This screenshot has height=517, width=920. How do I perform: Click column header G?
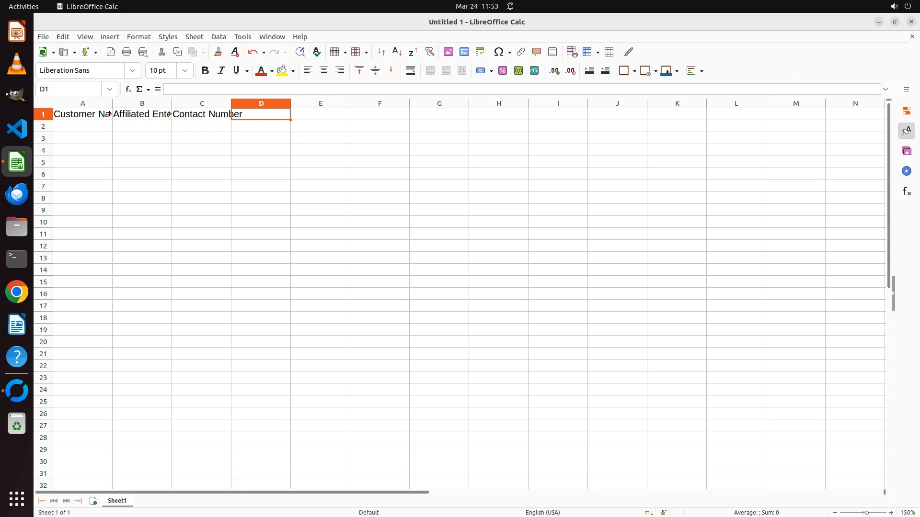(439, 103)
